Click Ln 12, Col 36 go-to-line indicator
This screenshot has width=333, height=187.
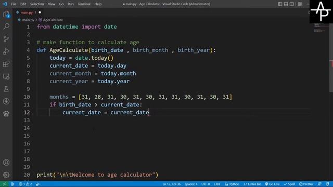(x=171, y=184)
